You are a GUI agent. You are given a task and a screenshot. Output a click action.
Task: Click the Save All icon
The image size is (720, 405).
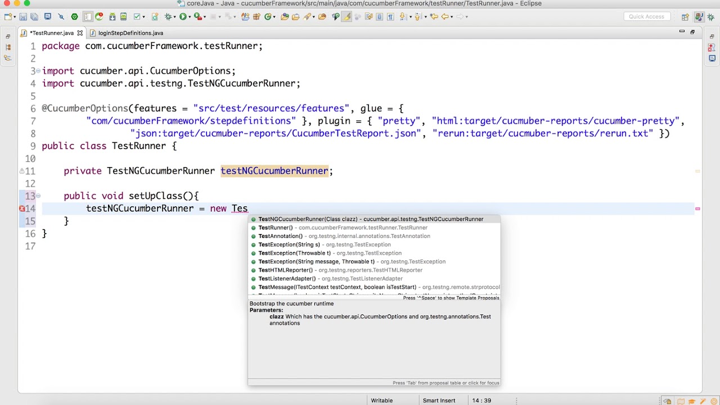click(x=34, y=17)
